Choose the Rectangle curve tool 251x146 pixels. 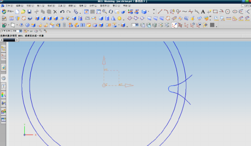point(215,11)
